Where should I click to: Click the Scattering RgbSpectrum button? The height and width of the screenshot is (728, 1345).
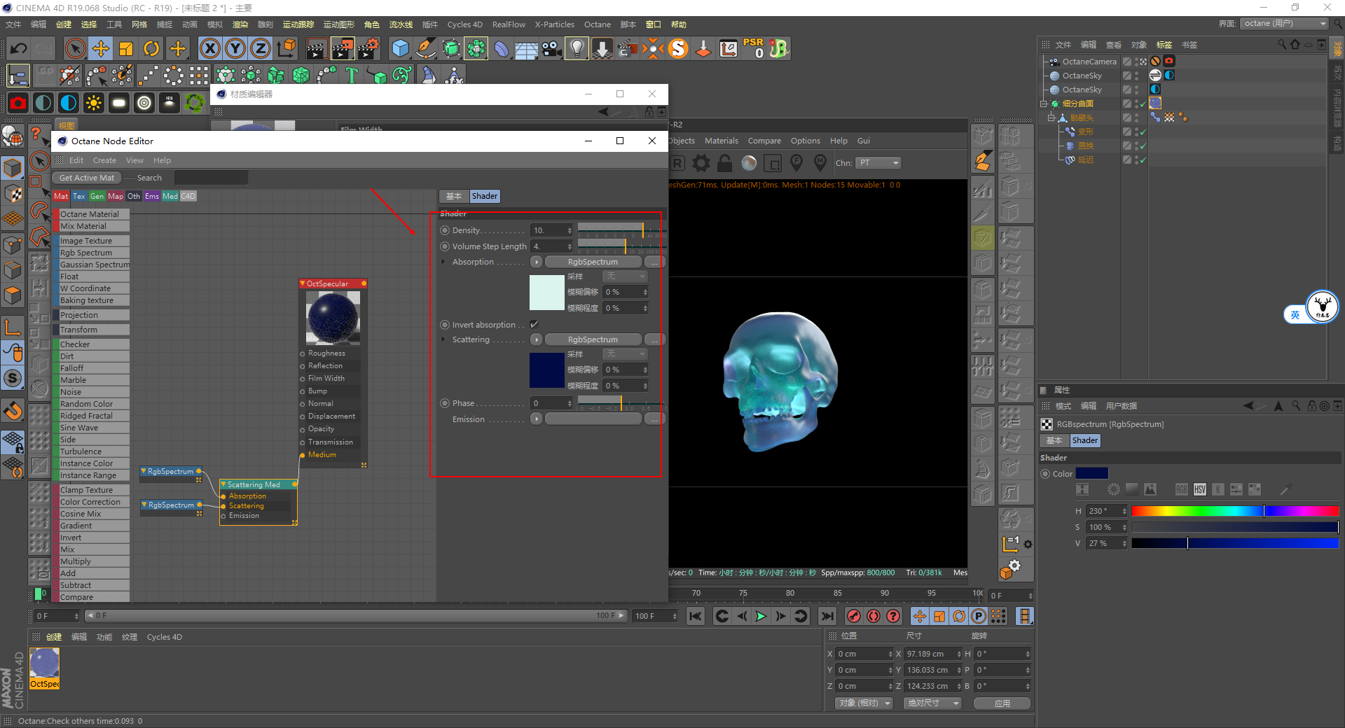(x=593, y=339)
